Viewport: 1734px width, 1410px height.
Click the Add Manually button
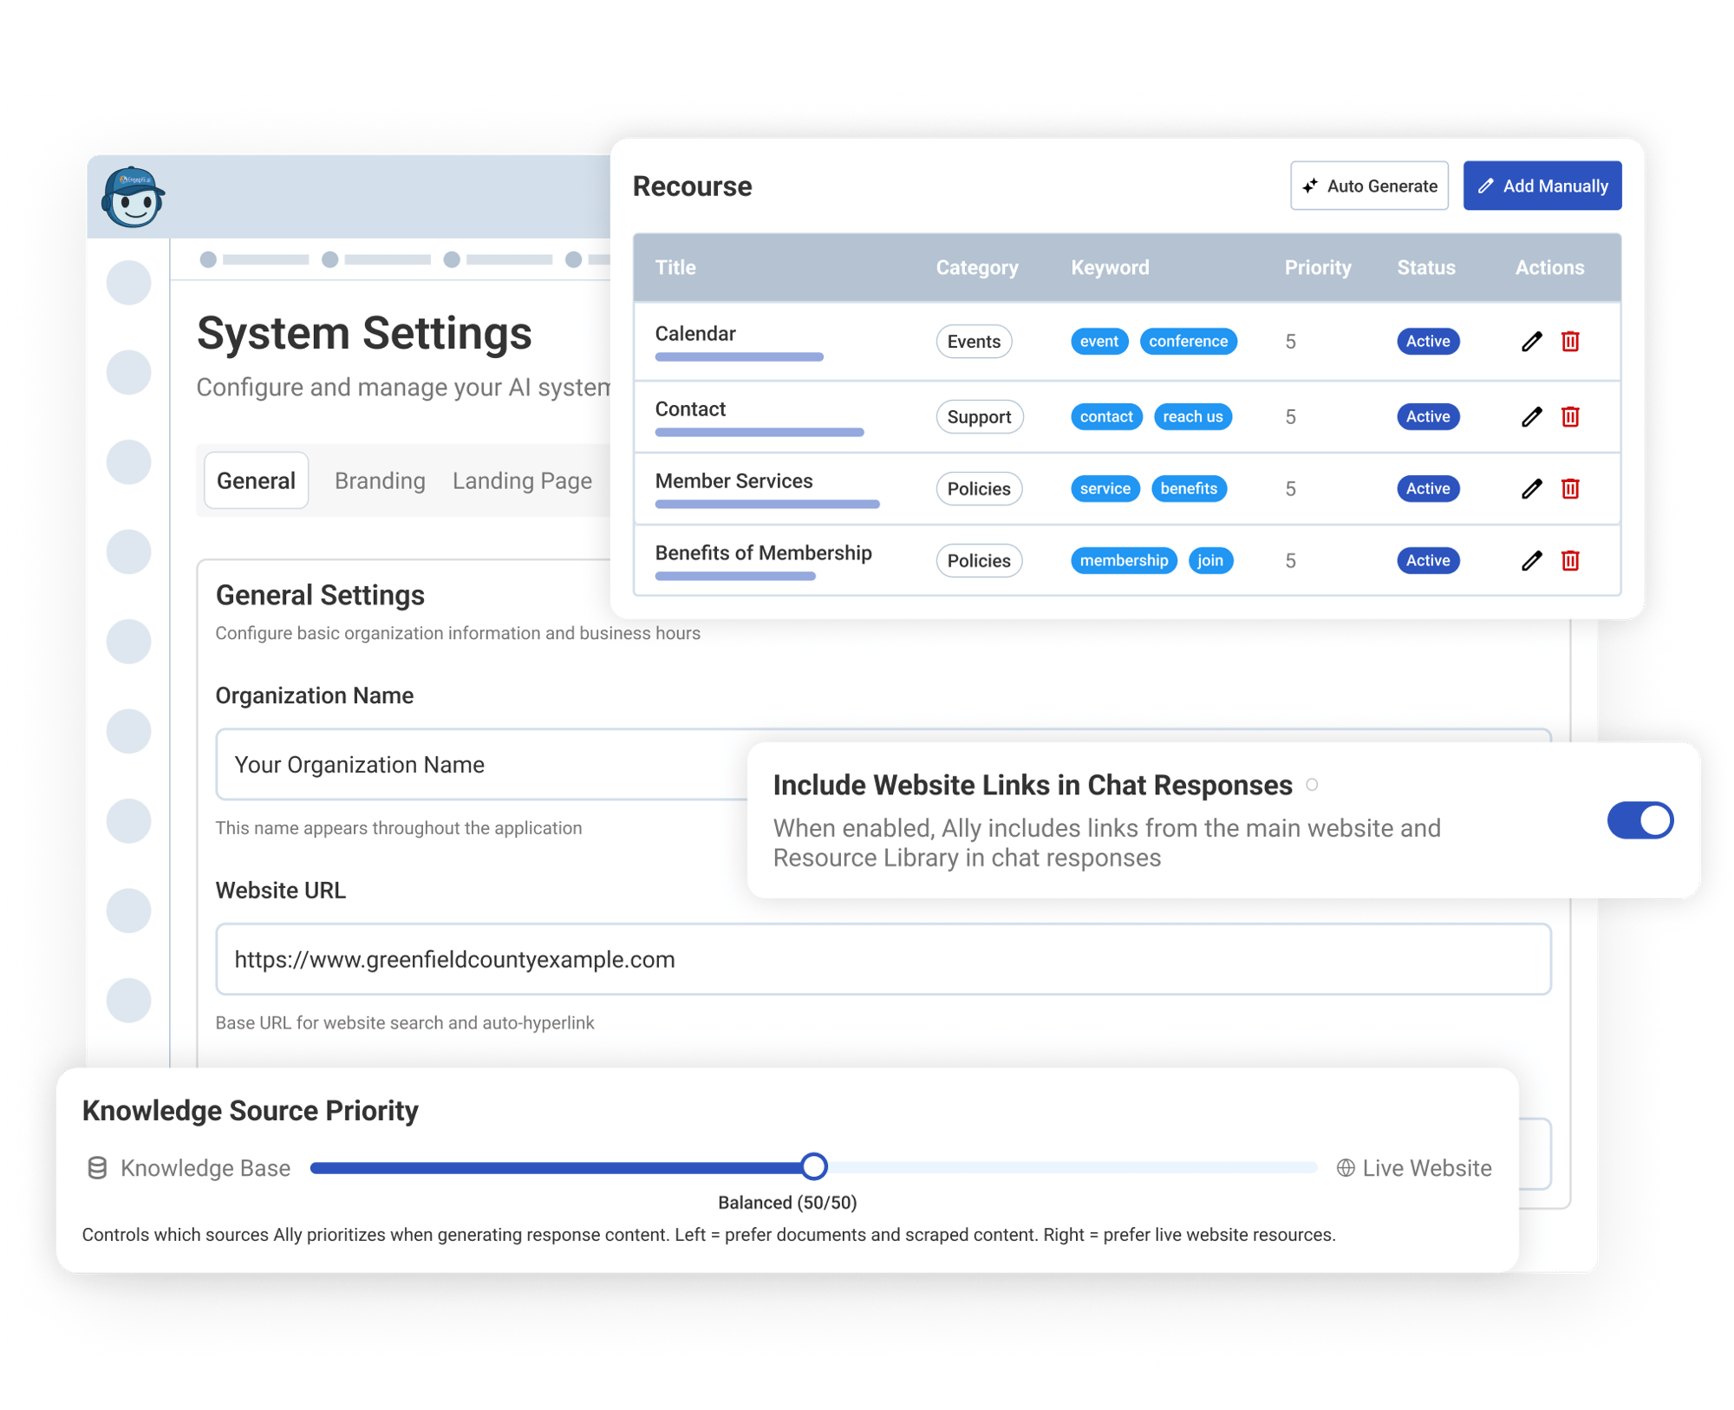pyautogui.click(x=1542, y=186)
